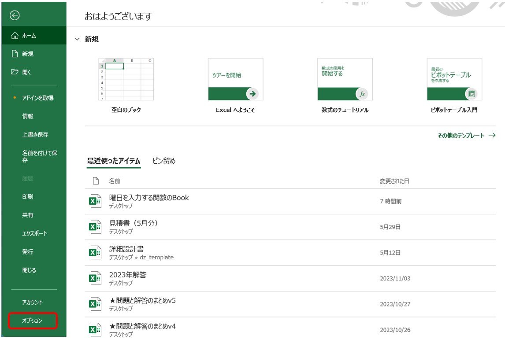Click the fx circle on 数式のチュートリアル tile
Image resolution: width=505 pixels, height=339 pixels.
362,94
